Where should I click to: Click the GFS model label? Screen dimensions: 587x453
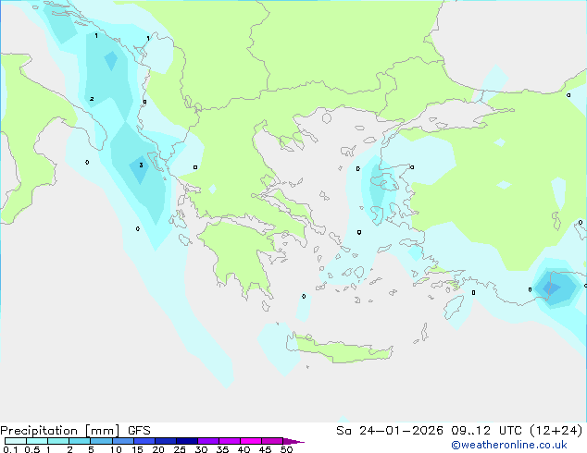click(x=139, y=431)
